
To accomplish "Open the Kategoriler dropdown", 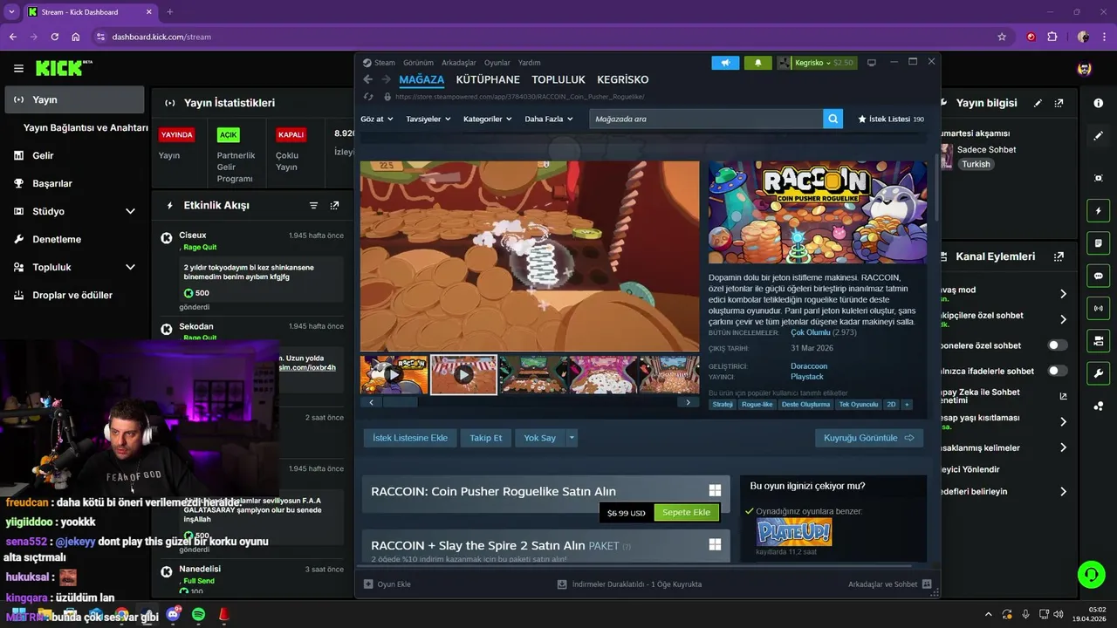I will point(487,119).
